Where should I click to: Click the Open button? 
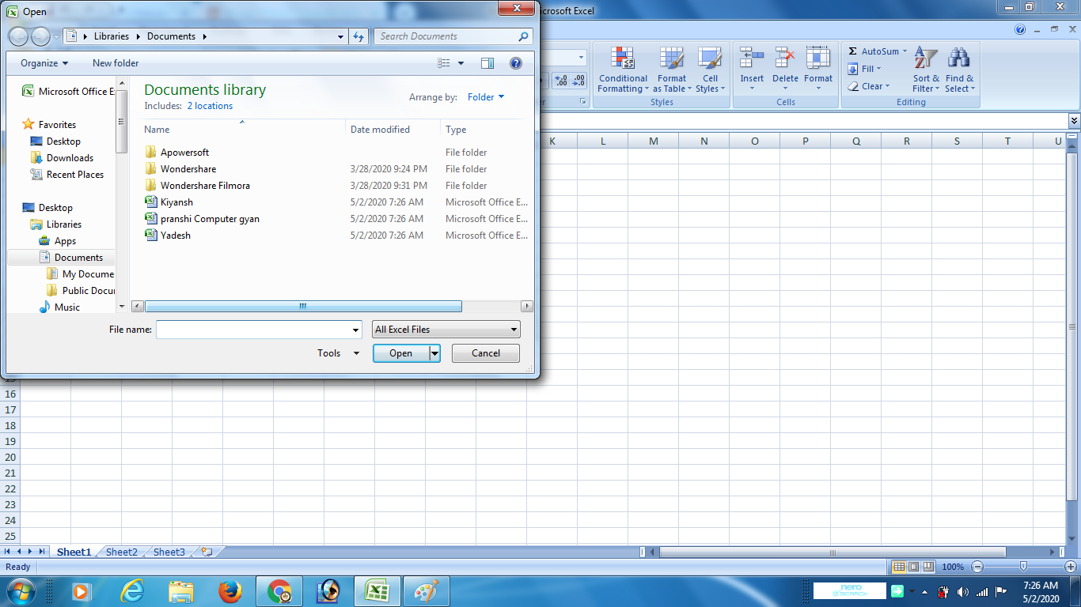click(x=401, y=353)
